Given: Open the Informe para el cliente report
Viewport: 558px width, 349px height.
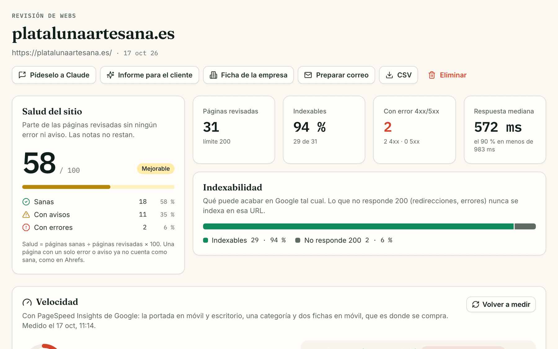Looking at the screenshot, I should pos(149,75).
